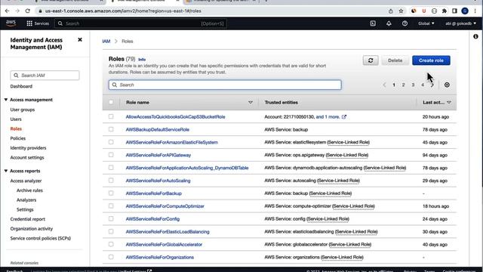Open the info panel icon at right edge
The height and width of the screenshot is (272, 483).
[475, 36]
